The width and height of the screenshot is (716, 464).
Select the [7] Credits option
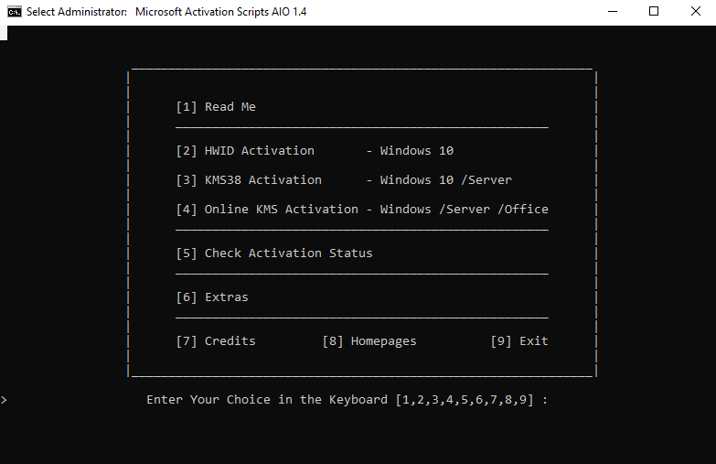[x=216, y=341]
